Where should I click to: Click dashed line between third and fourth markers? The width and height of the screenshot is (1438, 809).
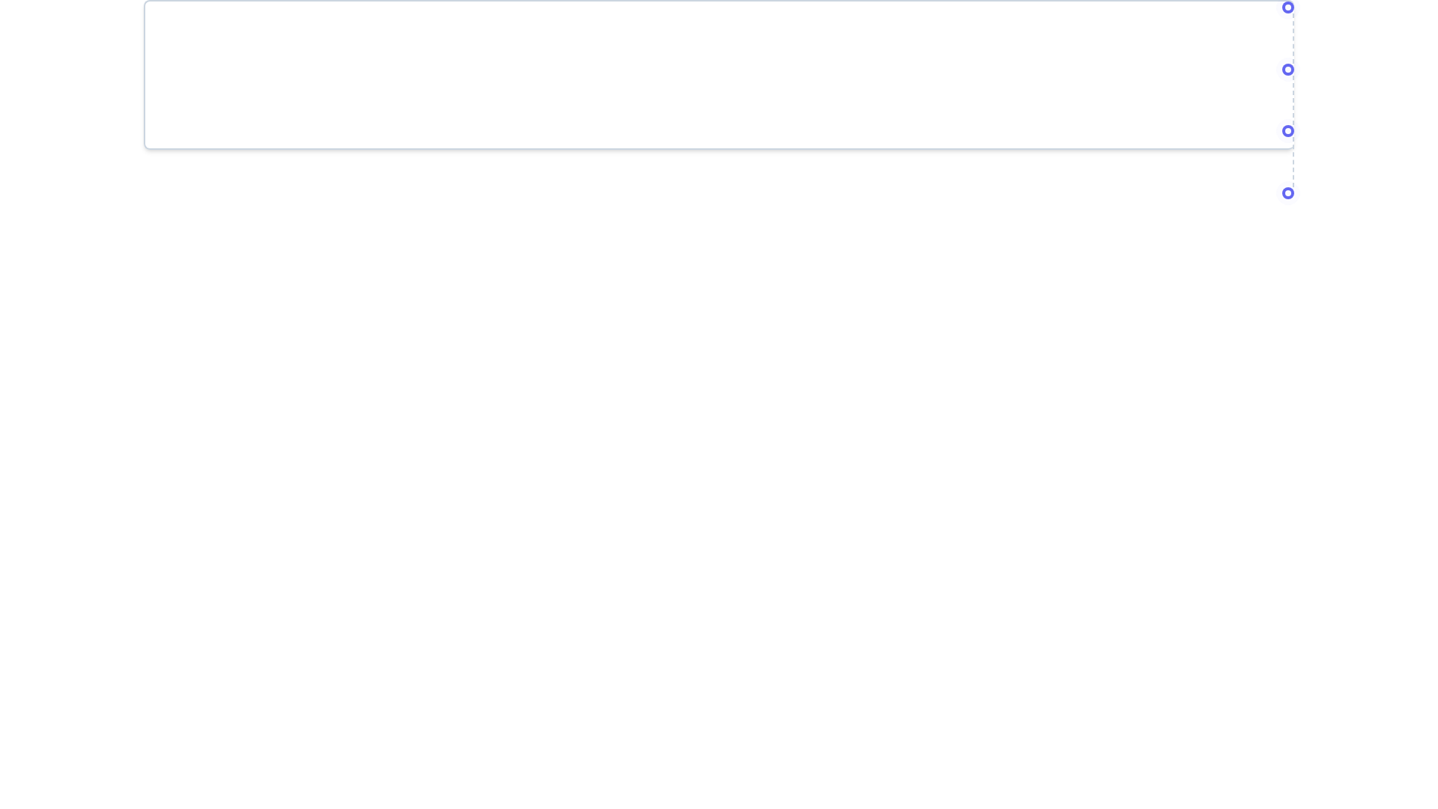(x=1293, y=163)
